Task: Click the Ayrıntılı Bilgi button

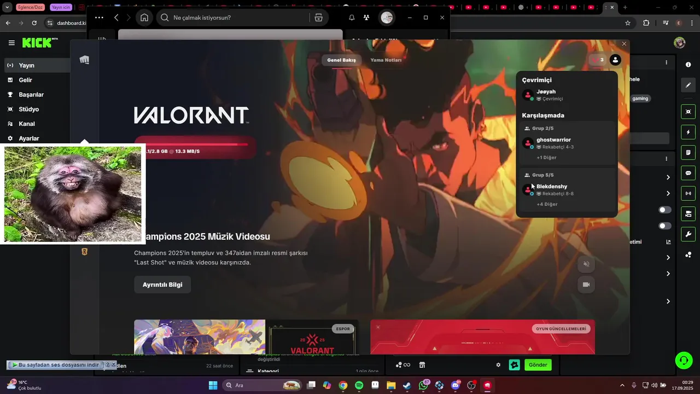Action: pyautogui.click(x=162, y=285)
